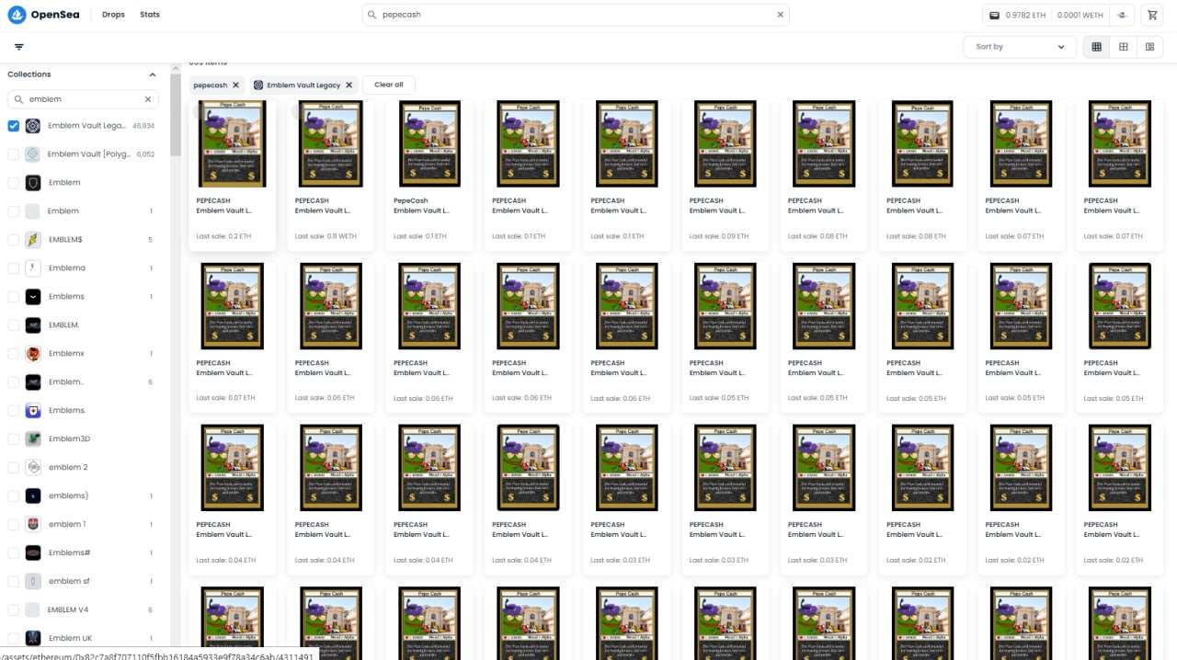Click the Emblem Vault Legacy collection avatar
1177x660 pixels.
(32, 126)
